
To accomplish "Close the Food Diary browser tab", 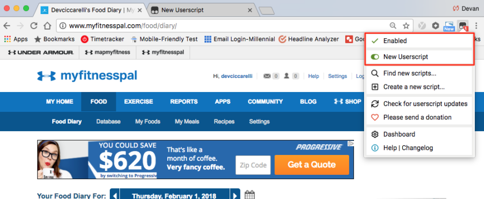I will pyautogui.click(x=139, y=10).
